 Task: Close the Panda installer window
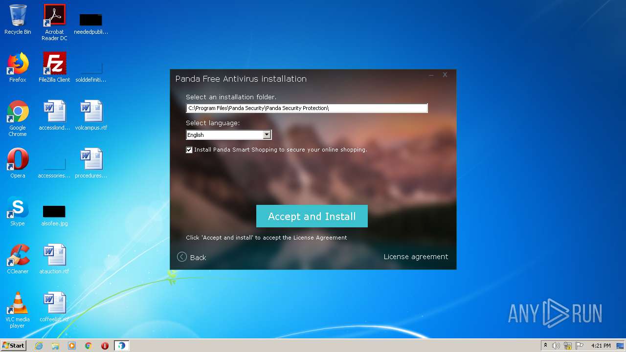tap(445, 75)
